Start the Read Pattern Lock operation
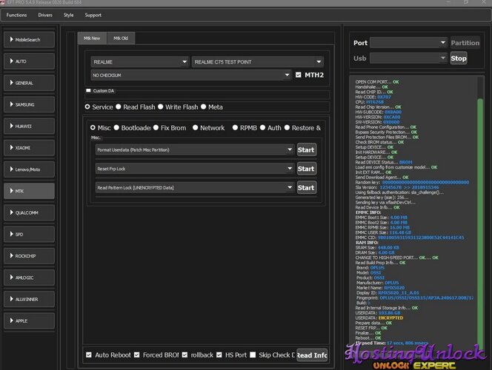This screenshot has width=492, height=370. pyautogui.click(x=306, y=187)
